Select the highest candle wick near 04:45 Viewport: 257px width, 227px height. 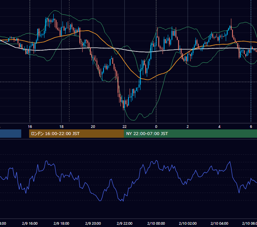tap(231, 24)
